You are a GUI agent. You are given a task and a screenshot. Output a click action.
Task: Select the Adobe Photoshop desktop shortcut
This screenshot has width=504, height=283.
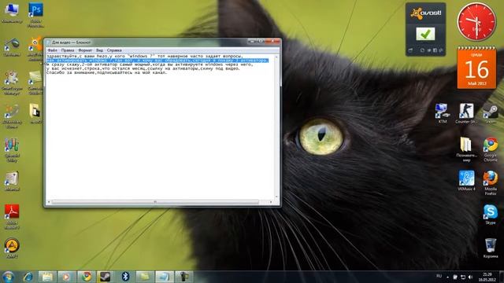click(35, 14)
